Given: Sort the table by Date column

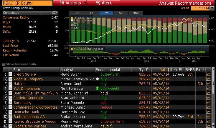Looking at the screenshot, I should [161, 69].
